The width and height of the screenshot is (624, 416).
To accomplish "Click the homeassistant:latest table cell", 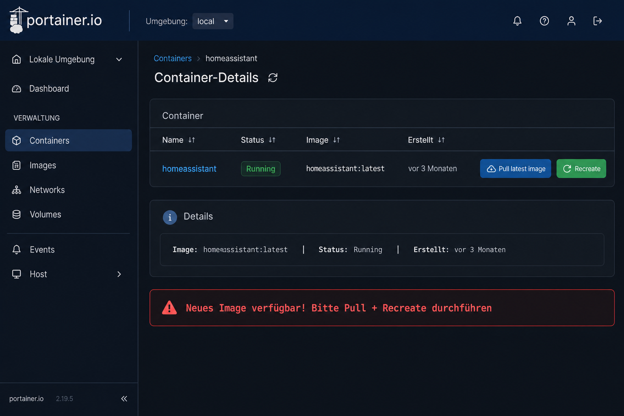I will point(345,169).
